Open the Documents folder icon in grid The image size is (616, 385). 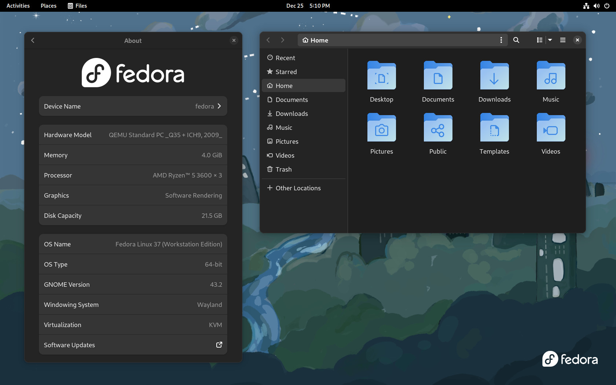pyautogui.click(x=438, y=76)
